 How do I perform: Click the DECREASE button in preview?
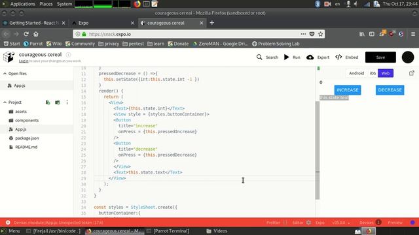(x=390, y=90)
